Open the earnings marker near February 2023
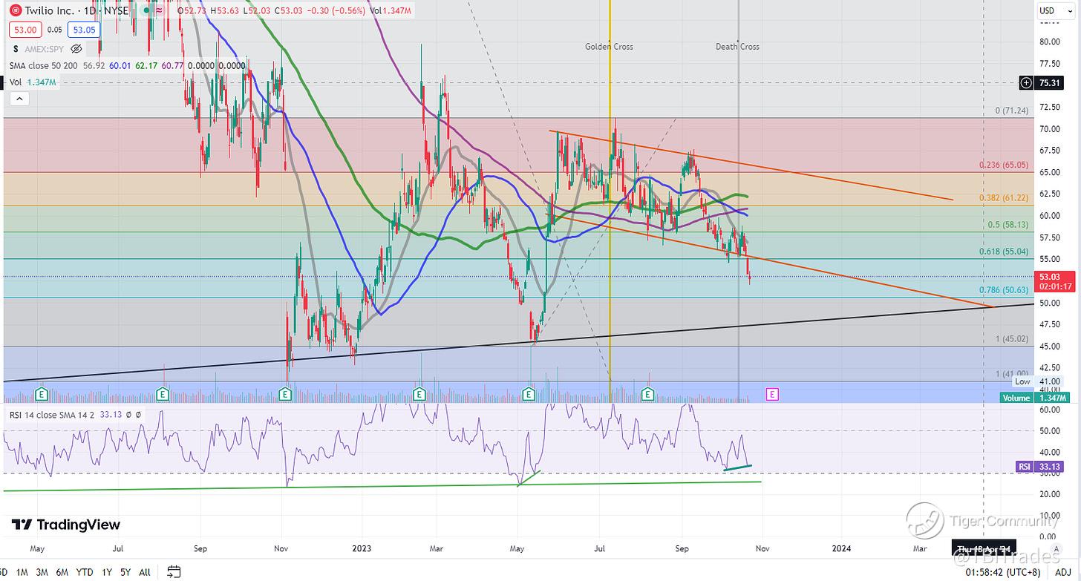The image size is (1081, 581). (x=419, y=394)
